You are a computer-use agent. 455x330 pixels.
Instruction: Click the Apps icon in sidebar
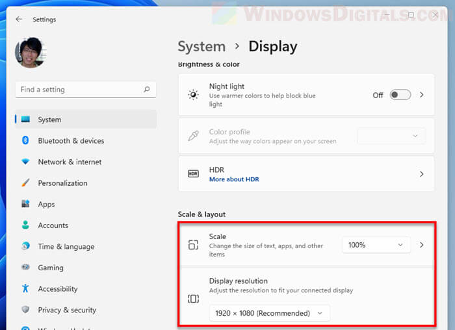pyautogui.click(x=25, y=204)
